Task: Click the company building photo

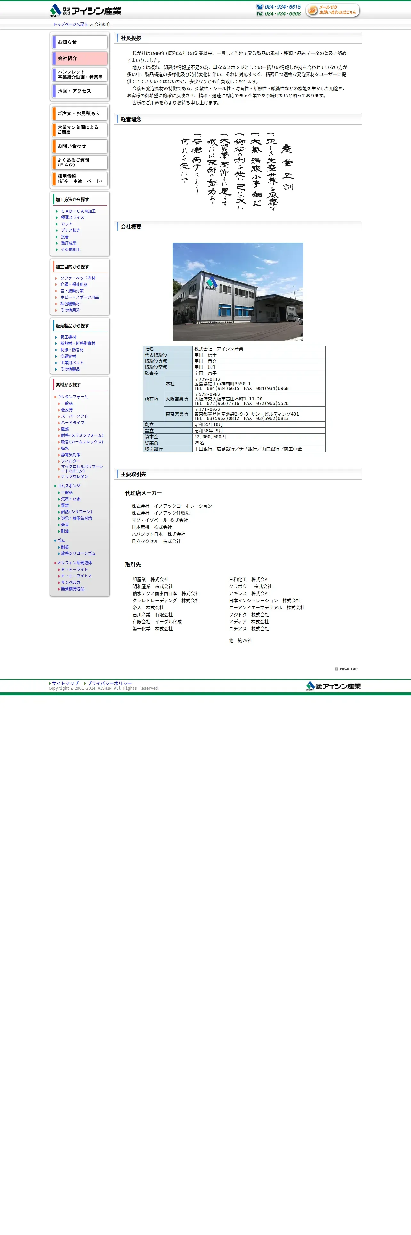Action: point(238,292)
